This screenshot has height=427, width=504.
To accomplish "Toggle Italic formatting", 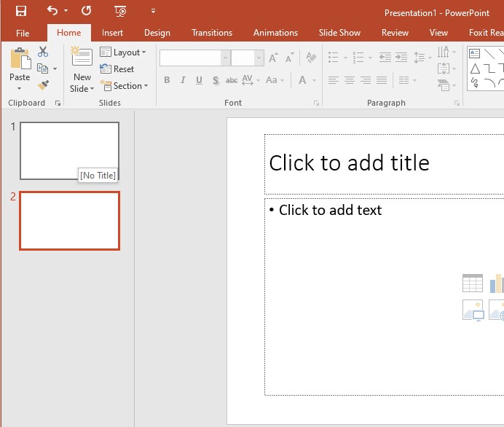I will 183,80.
